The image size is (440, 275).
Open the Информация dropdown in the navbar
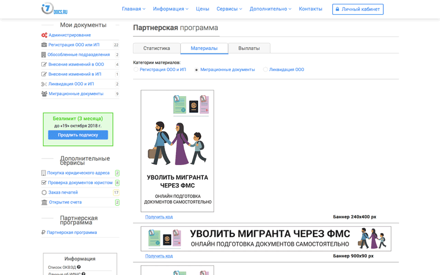[170, 9]
